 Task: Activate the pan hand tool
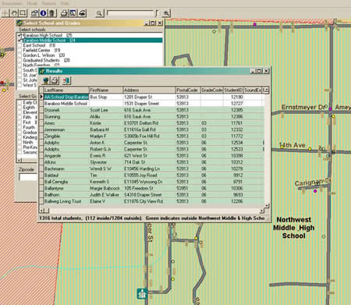(14, 13)
